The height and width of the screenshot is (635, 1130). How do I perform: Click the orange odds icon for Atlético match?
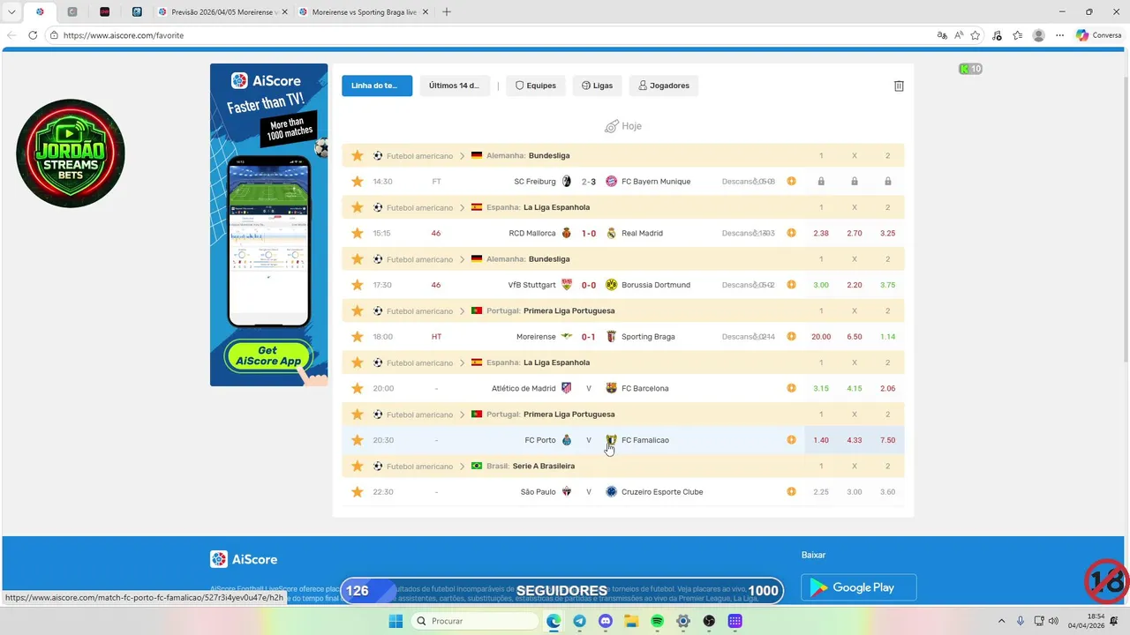(791, 388)
